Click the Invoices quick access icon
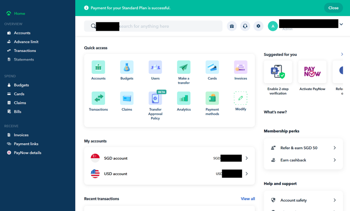The height and width of the screenshot is (211, 350). (x=241, y=67)
